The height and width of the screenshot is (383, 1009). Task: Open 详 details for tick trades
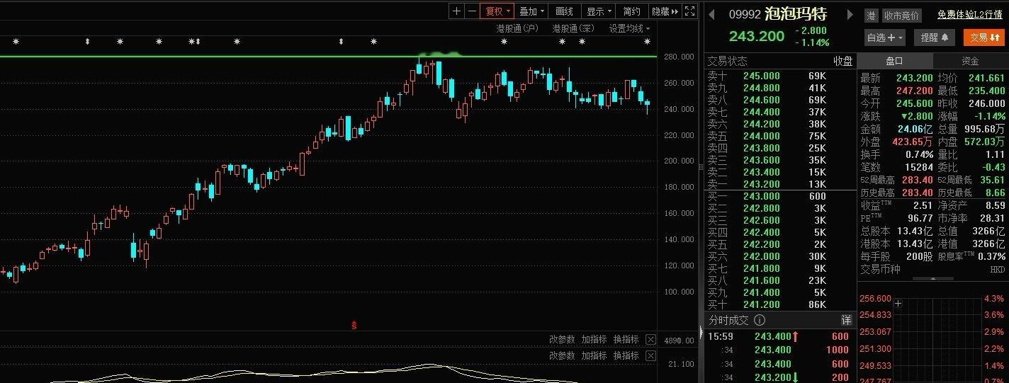tap(846, 320)
